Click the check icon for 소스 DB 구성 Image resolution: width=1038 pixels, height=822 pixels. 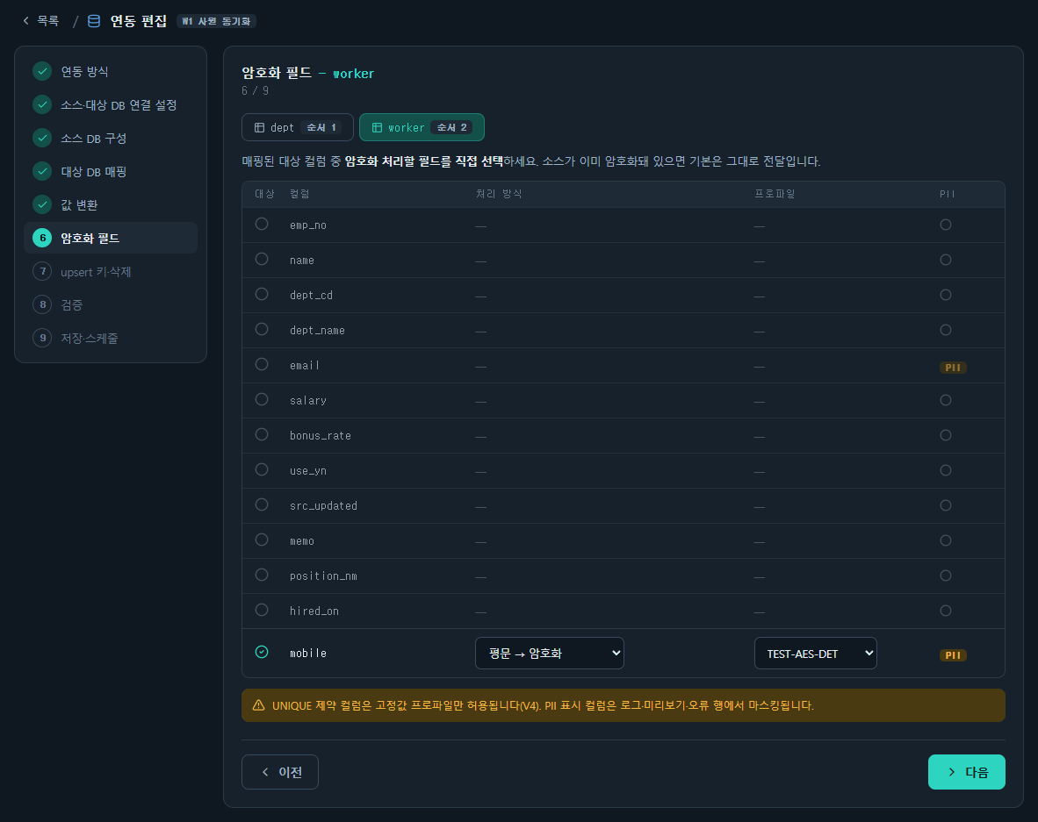click(42, 138)
